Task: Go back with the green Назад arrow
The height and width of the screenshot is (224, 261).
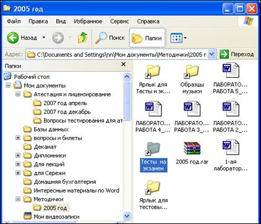Action: (x=22, y=38)
